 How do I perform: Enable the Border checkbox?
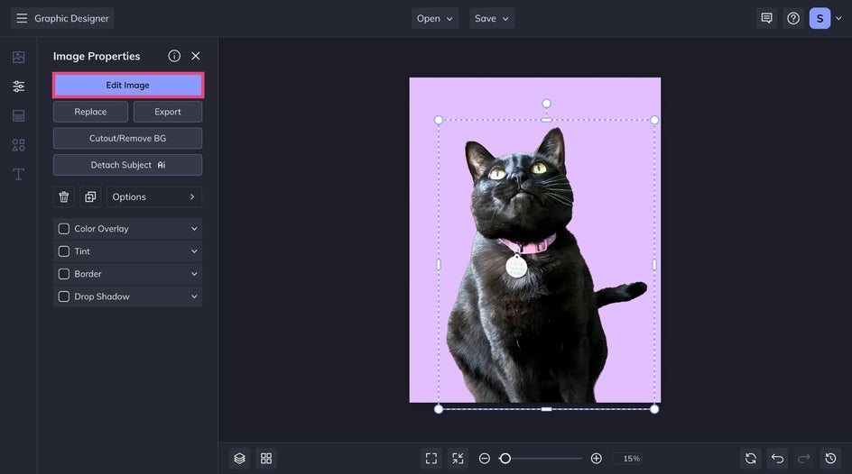(x=63, y=274)
